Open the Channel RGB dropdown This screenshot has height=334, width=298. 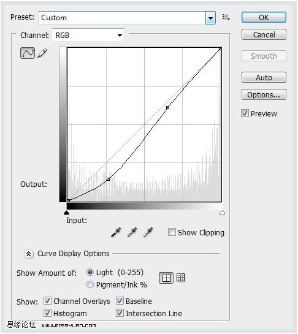pos(88,36)
